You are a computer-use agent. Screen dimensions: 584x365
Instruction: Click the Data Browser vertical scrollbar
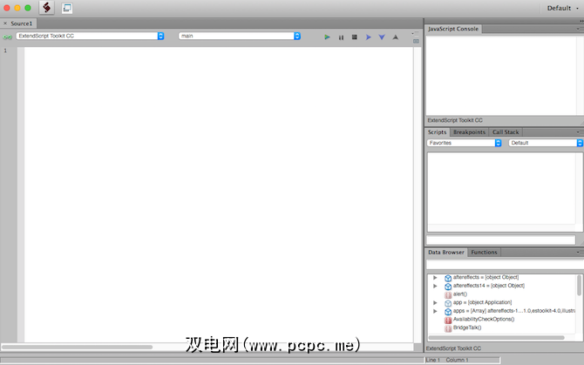pyautogui.click(x=579, y=285)
